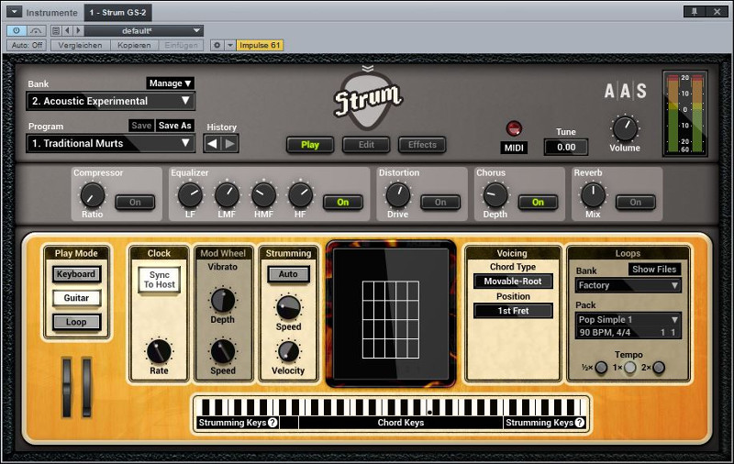The height and width of the screenshot is (464, 734).
Task: Click the Save As button
Action: [x=174, y=126]
